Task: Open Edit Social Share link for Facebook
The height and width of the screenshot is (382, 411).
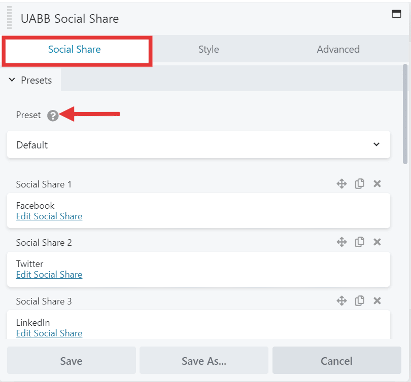Action: tap(49, 216)
